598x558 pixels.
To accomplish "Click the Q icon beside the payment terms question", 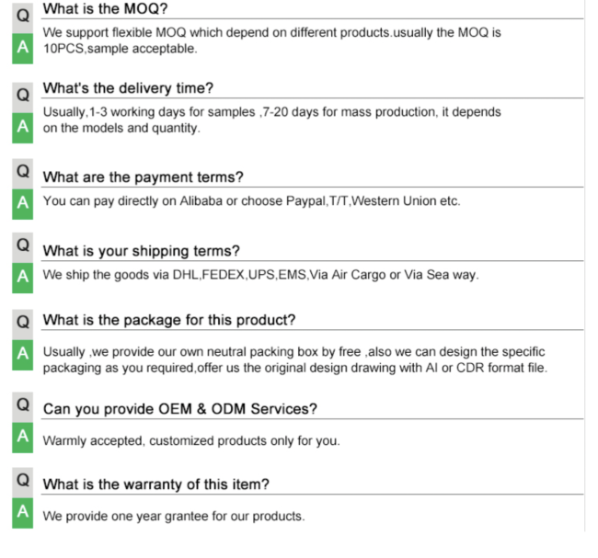I will [x=22, y=174].
